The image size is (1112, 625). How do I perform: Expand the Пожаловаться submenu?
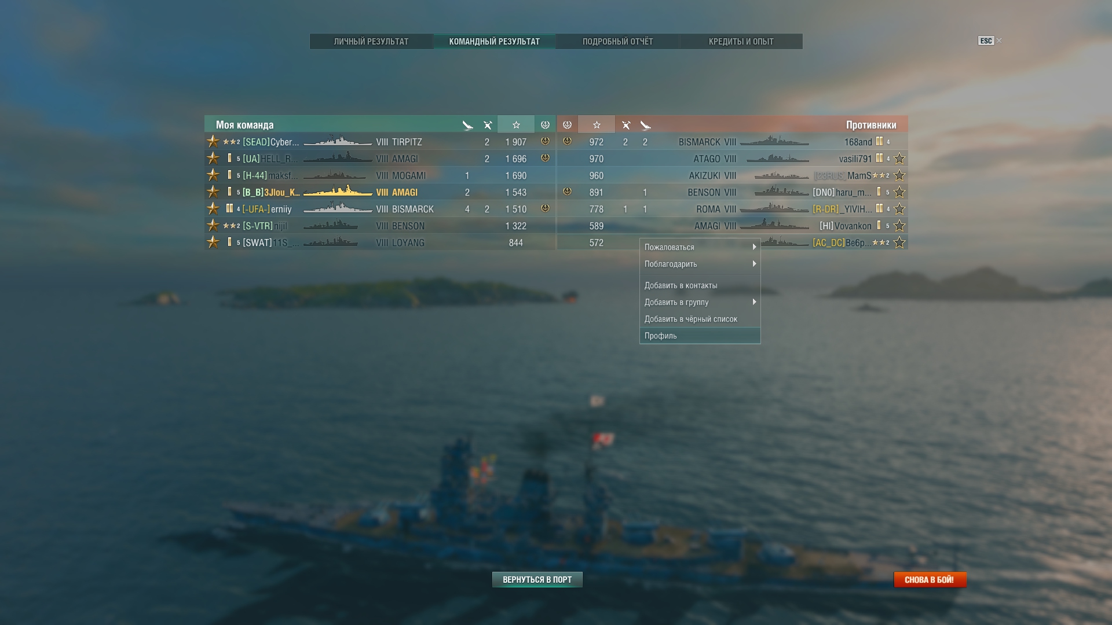click(x=700, y=247)
